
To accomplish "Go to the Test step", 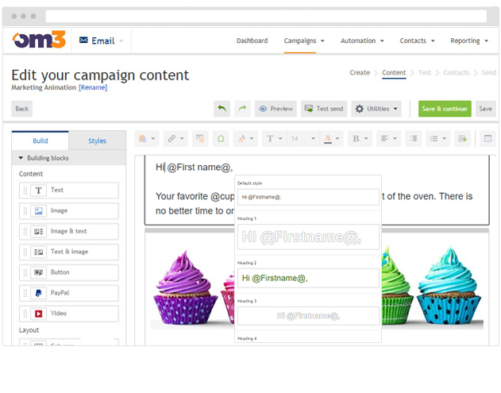I will click(424, 72).
